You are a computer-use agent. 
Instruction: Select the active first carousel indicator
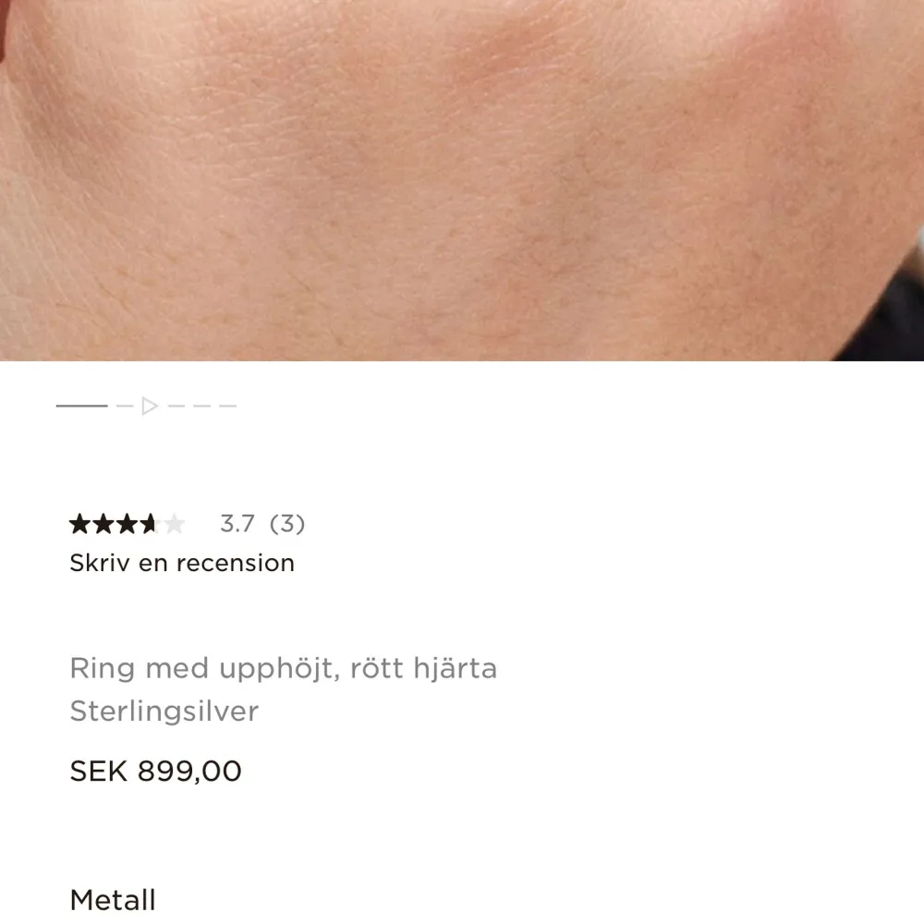pyautogui.click(x=81, y=406)
